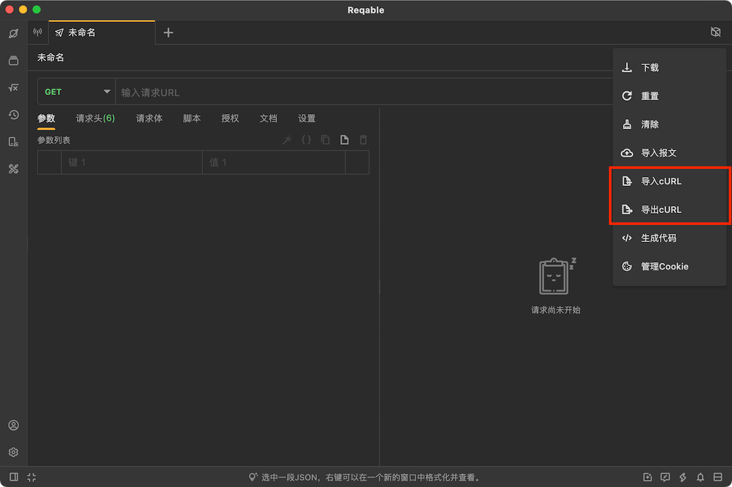Open the 脚本 tab

192,118
